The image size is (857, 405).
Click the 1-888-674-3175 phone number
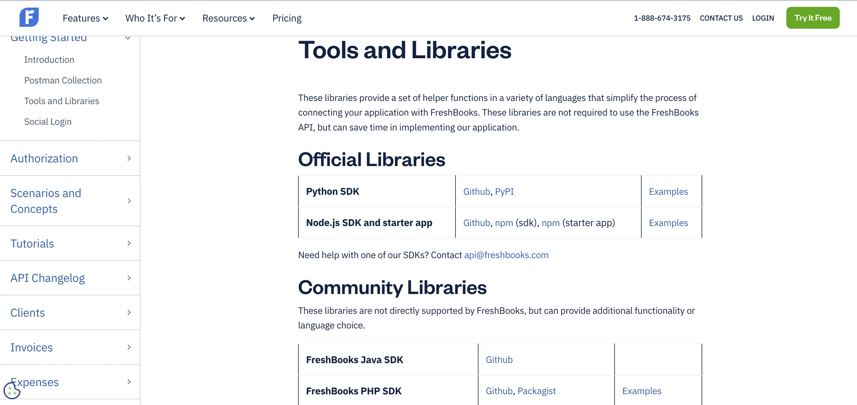pyautogui.click(x=662, y=18)
